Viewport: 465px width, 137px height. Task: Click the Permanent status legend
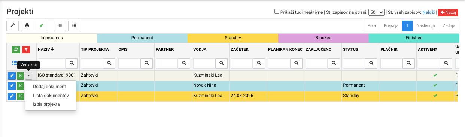pyautogui.click(x=142, y=38)
